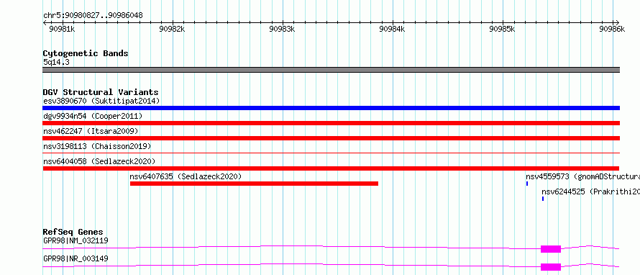
Task: Click the red dgv9934n54 variant bar
Action: tap(331, 123)
